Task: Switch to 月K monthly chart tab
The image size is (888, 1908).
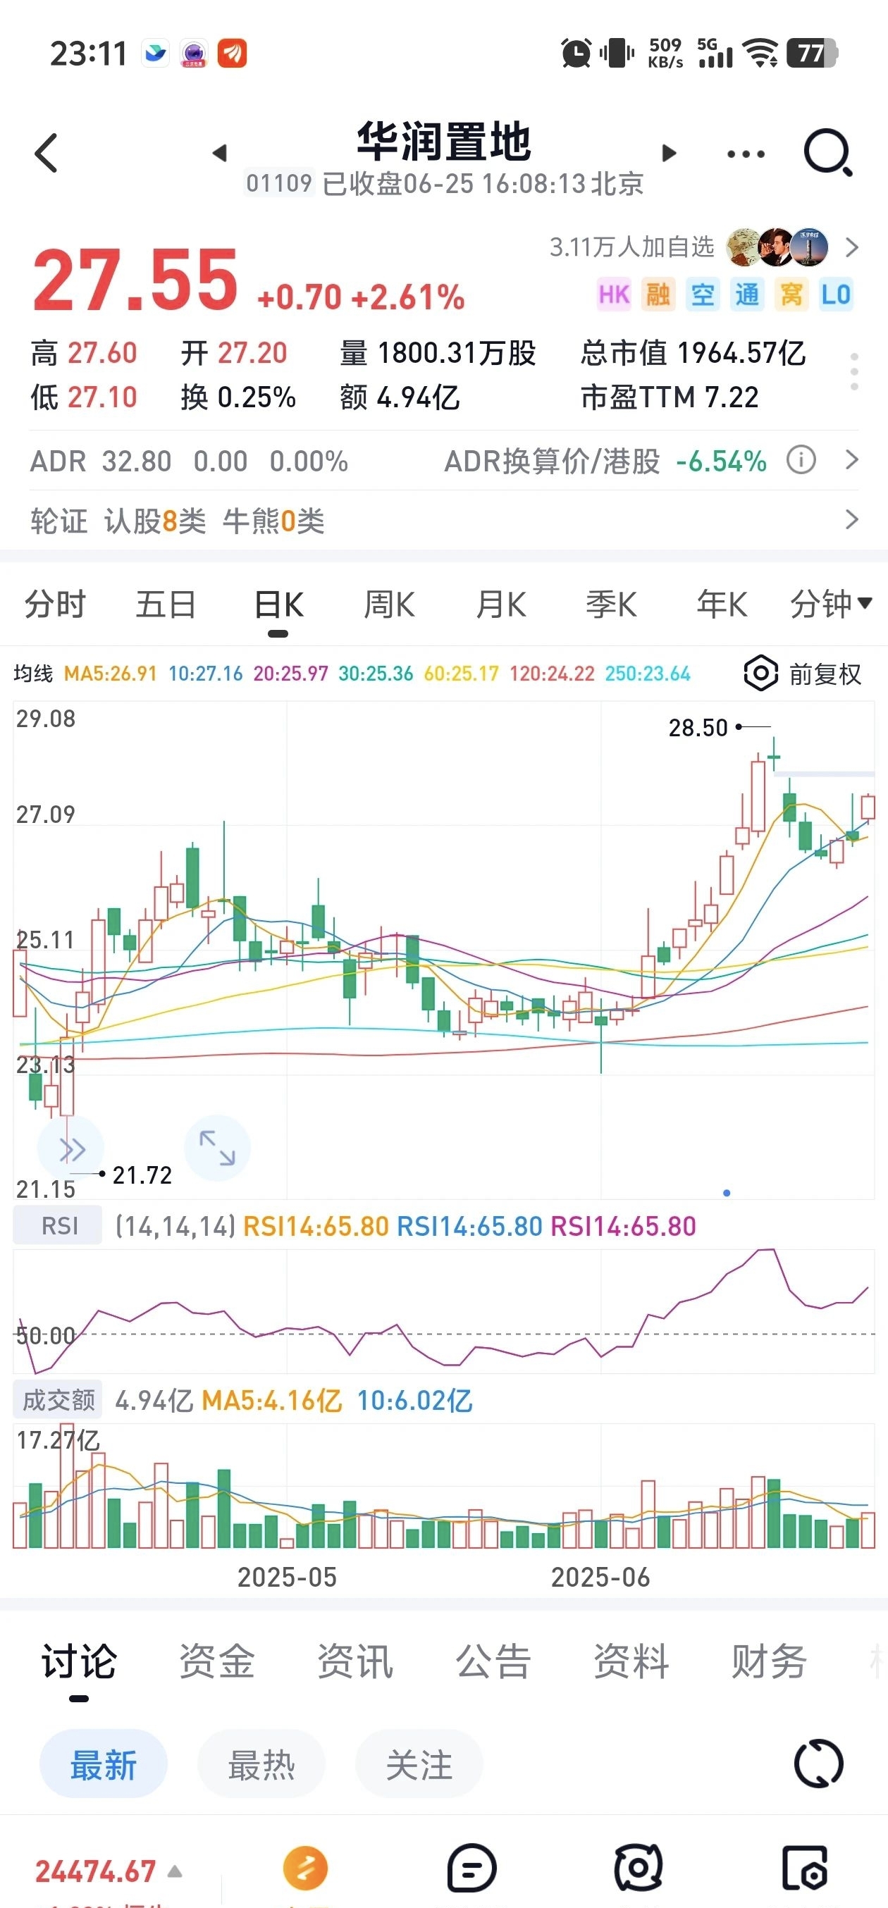Action: 500,605
